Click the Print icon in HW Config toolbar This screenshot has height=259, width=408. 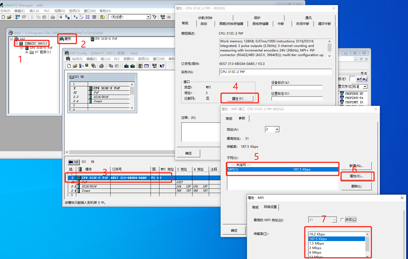pos(101,66)
